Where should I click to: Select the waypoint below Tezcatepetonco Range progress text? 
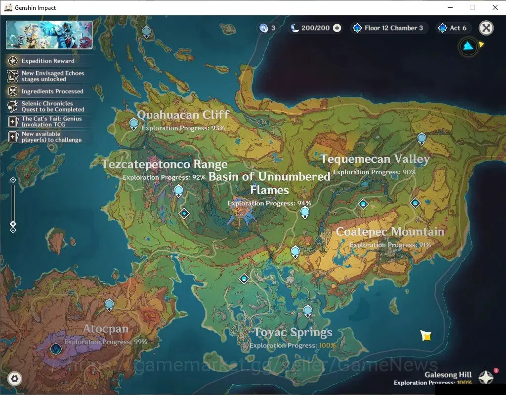pyautogui.click(x=178, y=191)
